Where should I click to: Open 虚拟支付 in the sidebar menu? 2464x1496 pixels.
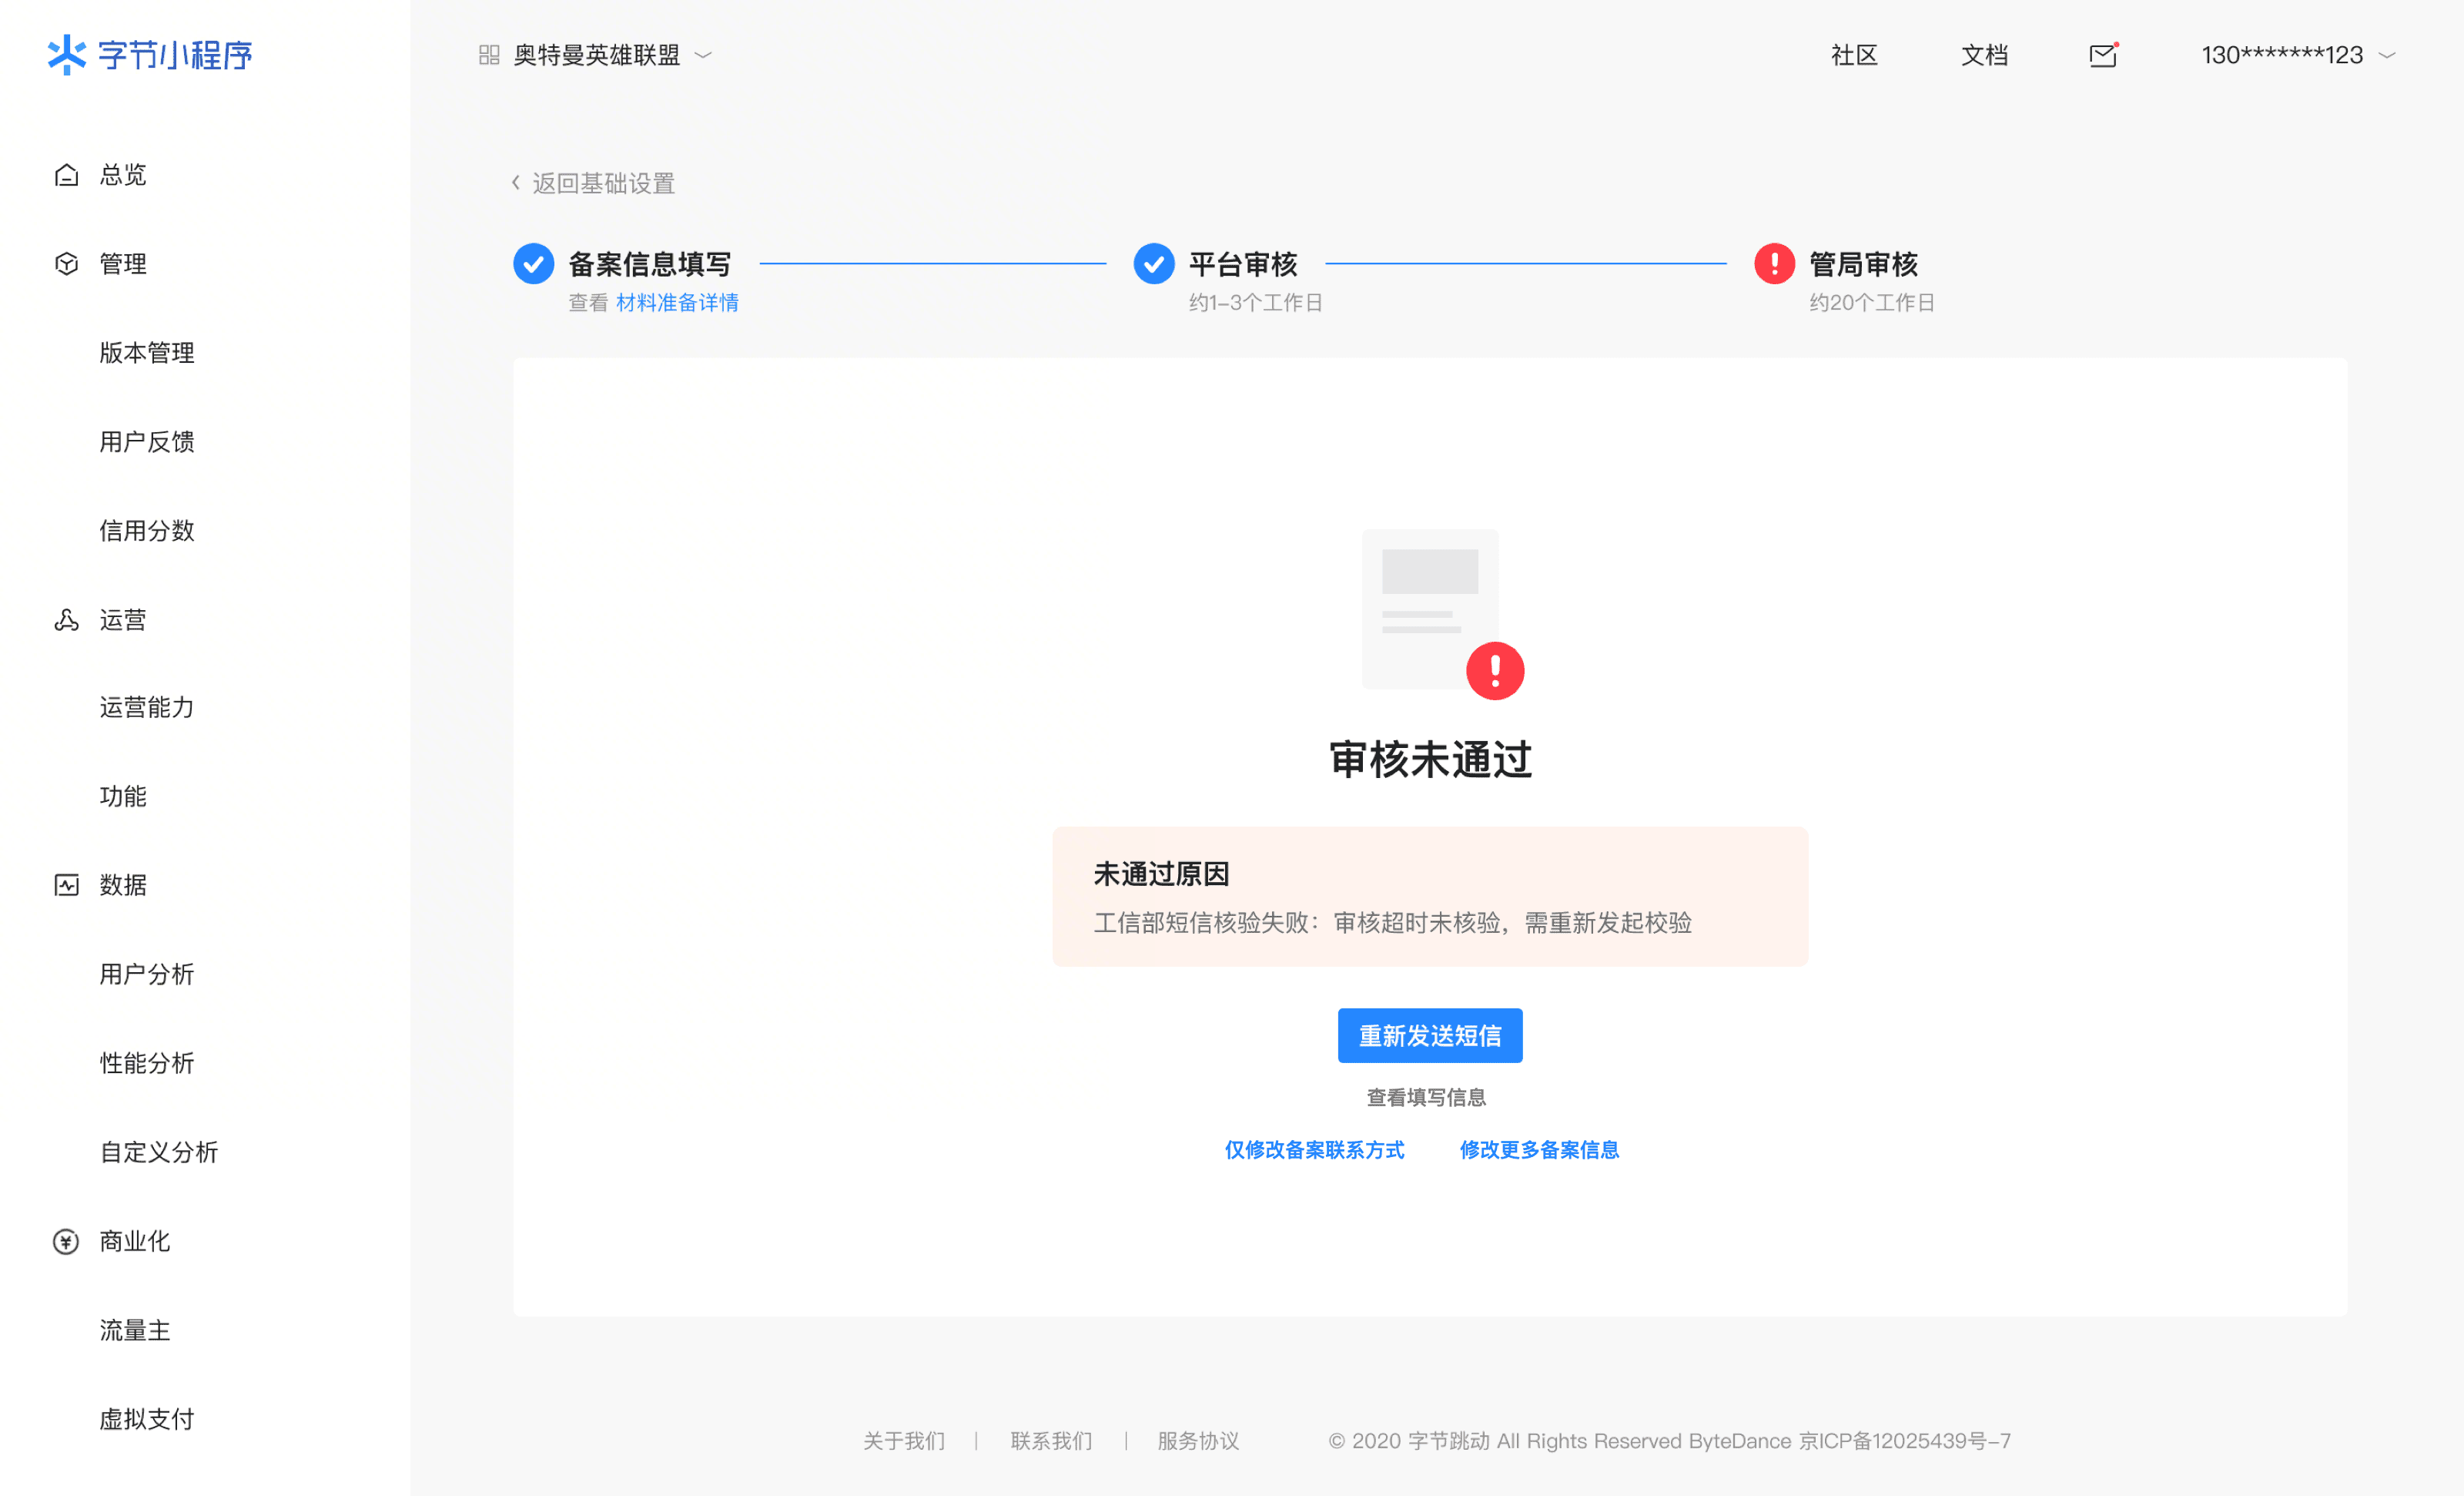click(147, 1420)
